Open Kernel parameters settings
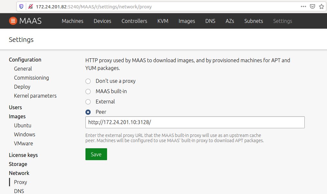 35,96
